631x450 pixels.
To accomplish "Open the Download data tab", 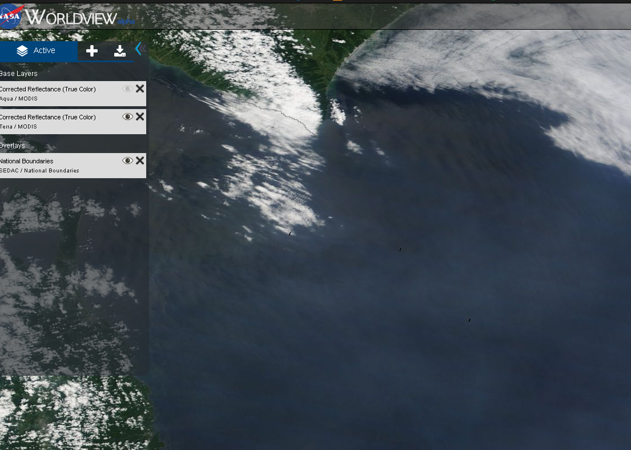I will [120, 51].
